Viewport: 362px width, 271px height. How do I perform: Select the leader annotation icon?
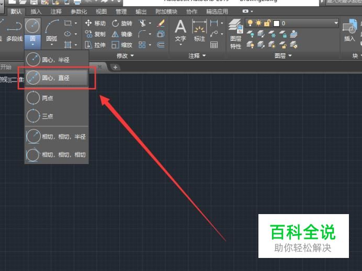214,34
